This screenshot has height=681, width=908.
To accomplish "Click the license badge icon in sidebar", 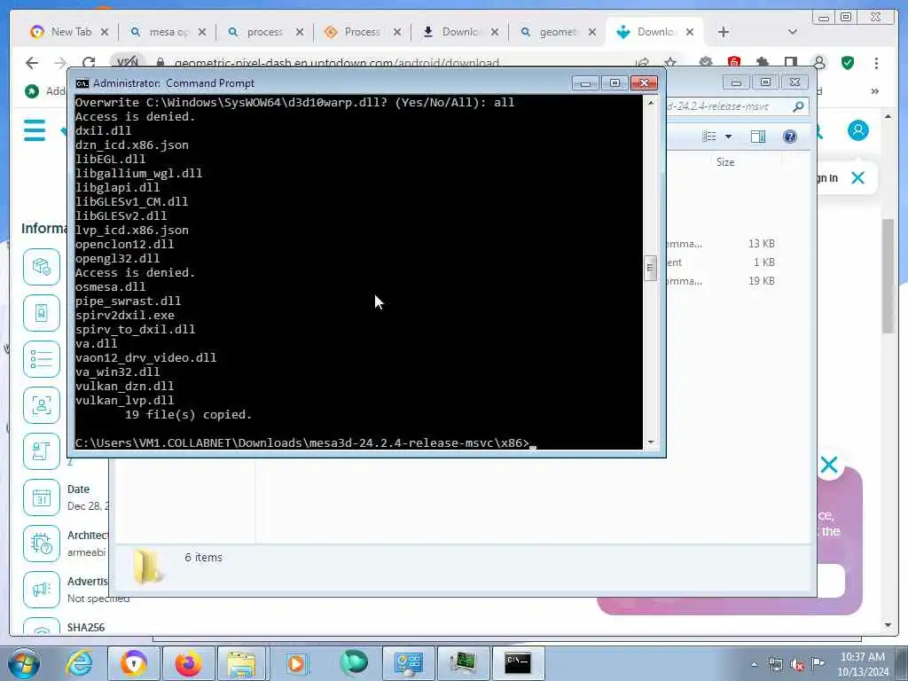I will (42, 313).
